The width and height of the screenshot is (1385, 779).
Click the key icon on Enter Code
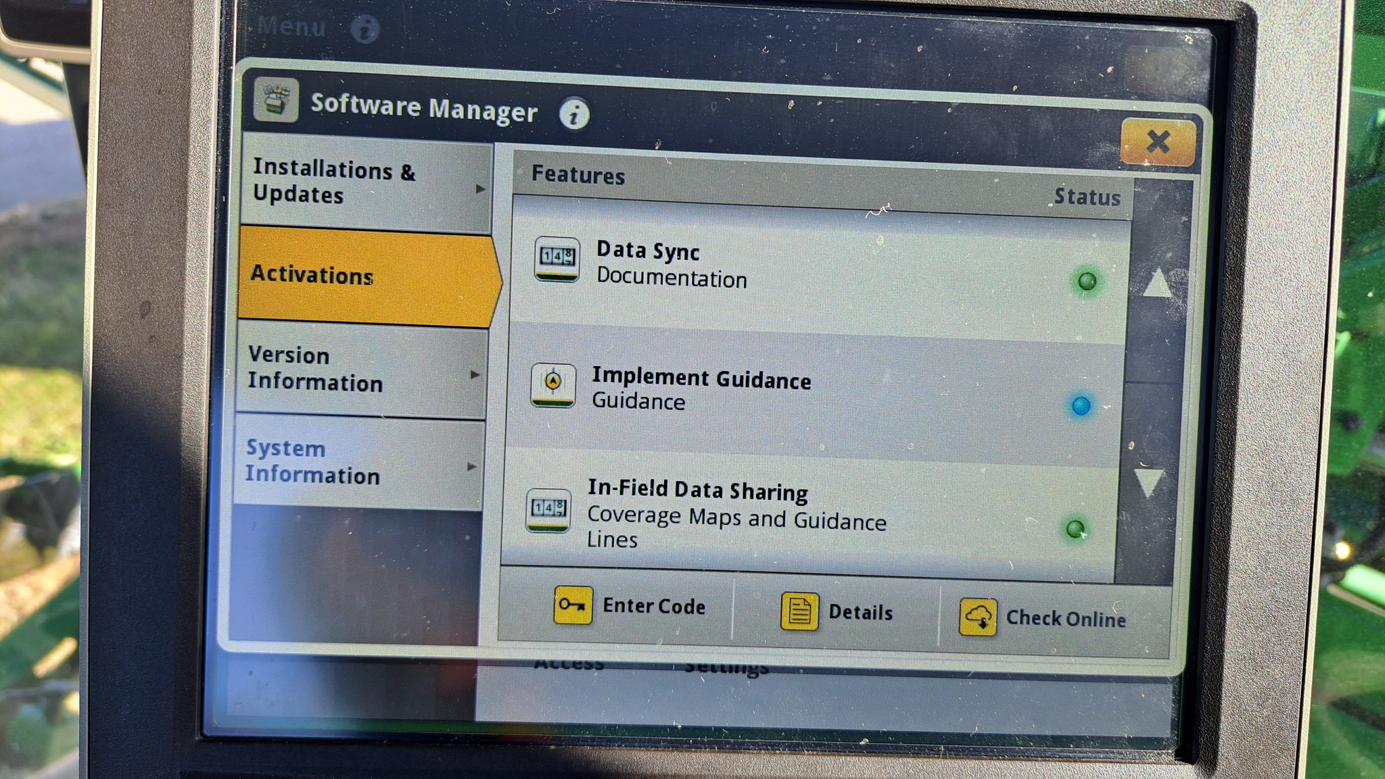(573, 605)
